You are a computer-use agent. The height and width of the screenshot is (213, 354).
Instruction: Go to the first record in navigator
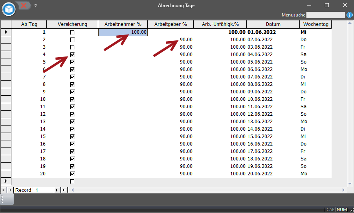[4, 190]
